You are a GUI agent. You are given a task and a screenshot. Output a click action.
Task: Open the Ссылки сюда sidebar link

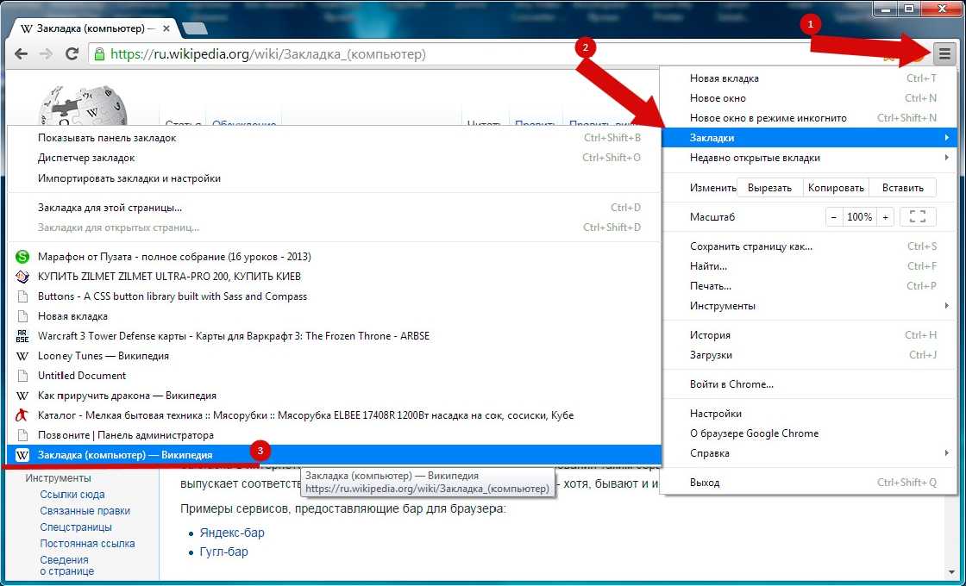72,495
